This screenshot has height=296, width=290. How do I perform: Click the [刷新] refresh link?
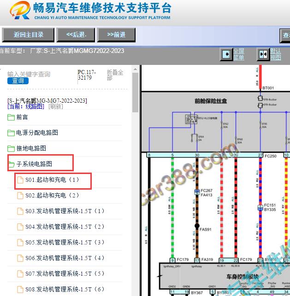coord(56,106)
